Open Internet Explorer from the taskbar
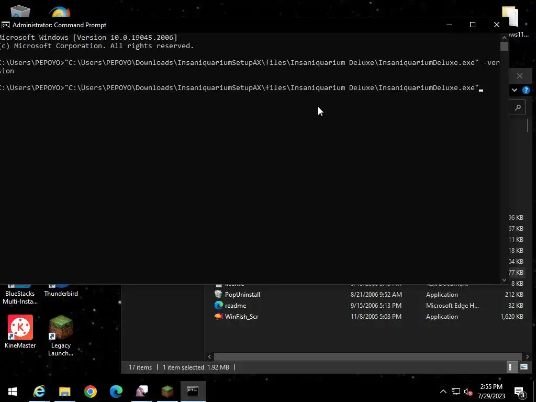 pyautogui.click(x=39, y=392)
